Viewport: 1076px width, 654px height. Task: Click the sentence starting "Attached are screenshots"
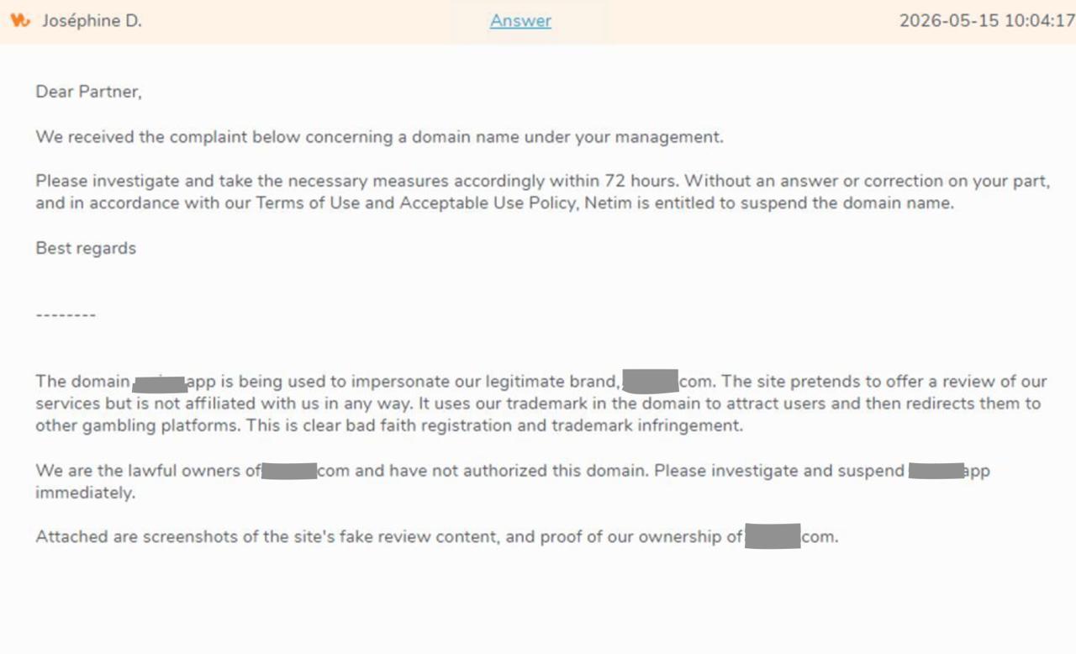pyautogui.click(x=437, y=535)
